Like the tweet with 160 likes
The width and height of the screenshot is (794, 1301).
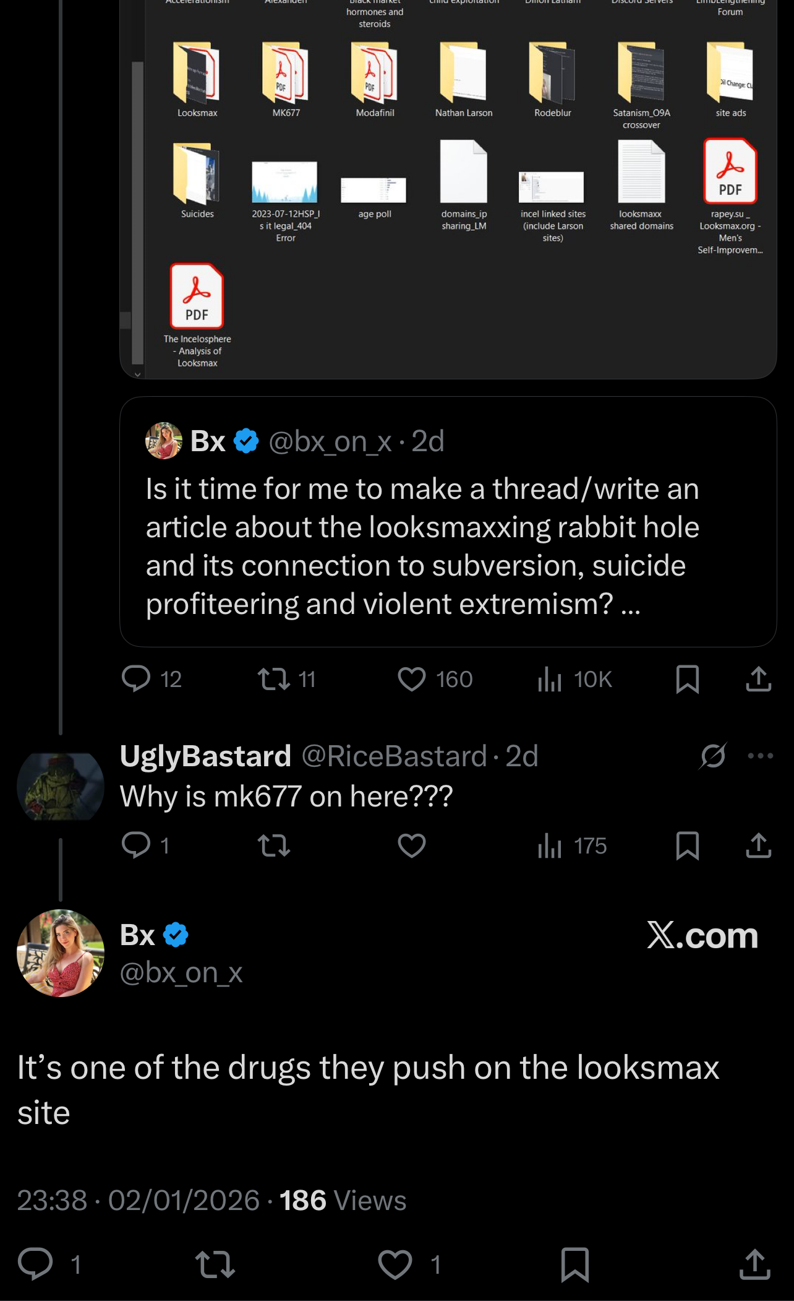click(412, 679)
